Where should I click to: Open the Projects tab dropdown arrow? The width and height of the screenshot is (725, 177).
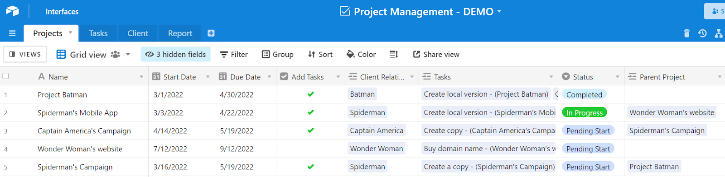[x=70, y=33]
